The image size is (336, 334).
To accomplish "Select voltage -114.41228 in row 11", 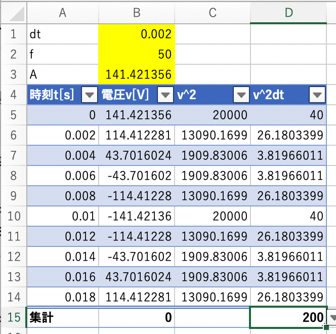I will coord(137,236).
